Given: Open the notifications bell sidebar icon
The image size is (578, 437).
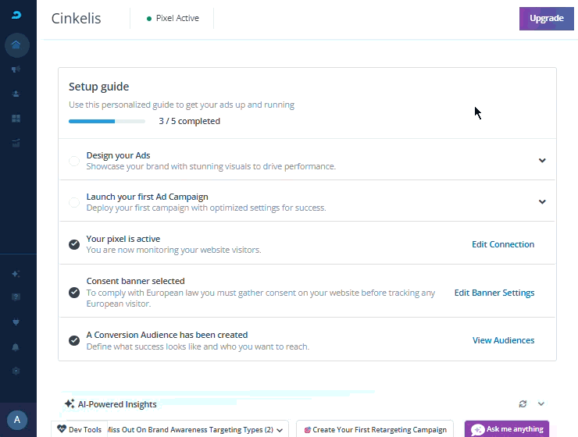Looking at the screenshot, I should [16, 346].
